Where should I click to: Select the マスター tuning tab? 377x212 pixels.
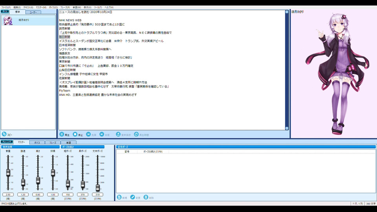click(21, 142)
